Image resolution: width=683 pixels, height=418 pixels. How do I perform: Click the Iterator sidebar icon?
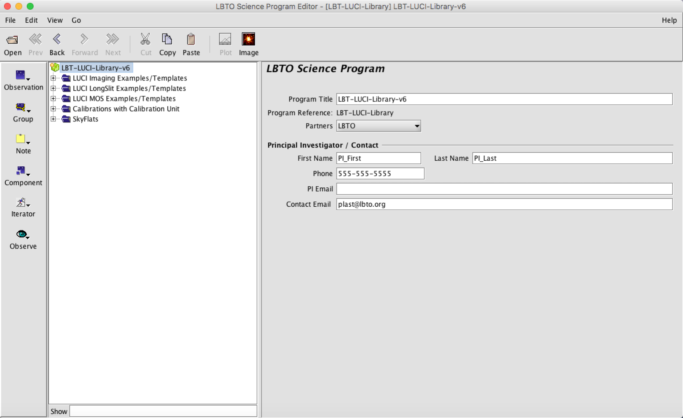(x=21, y=202)
